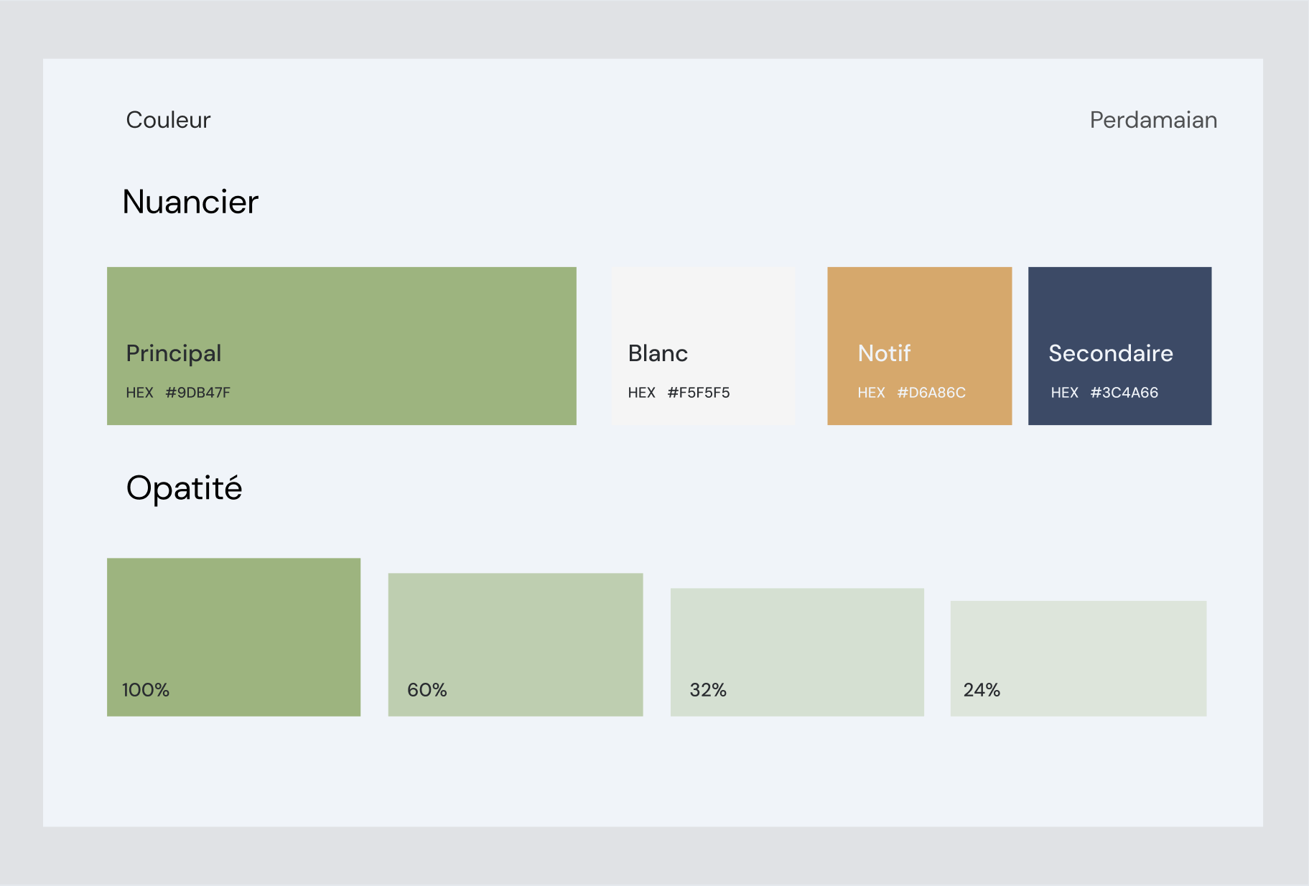1309x886 pixels.
Task: Select the 32% opacity green block
Action: (797, 652)
